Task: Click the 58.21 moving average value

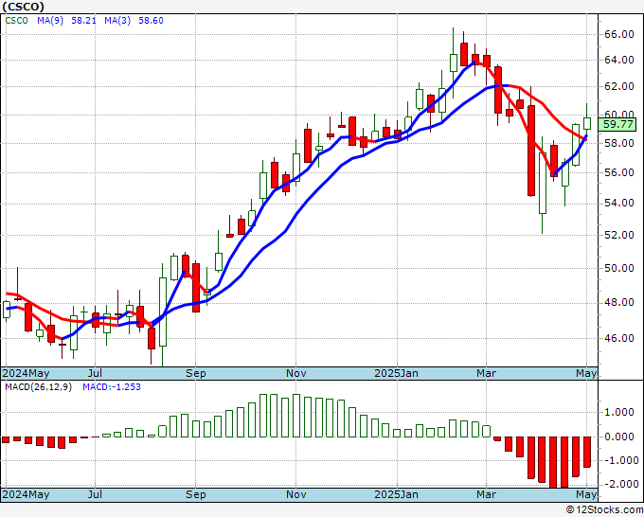Action: [x=83, y=21]
